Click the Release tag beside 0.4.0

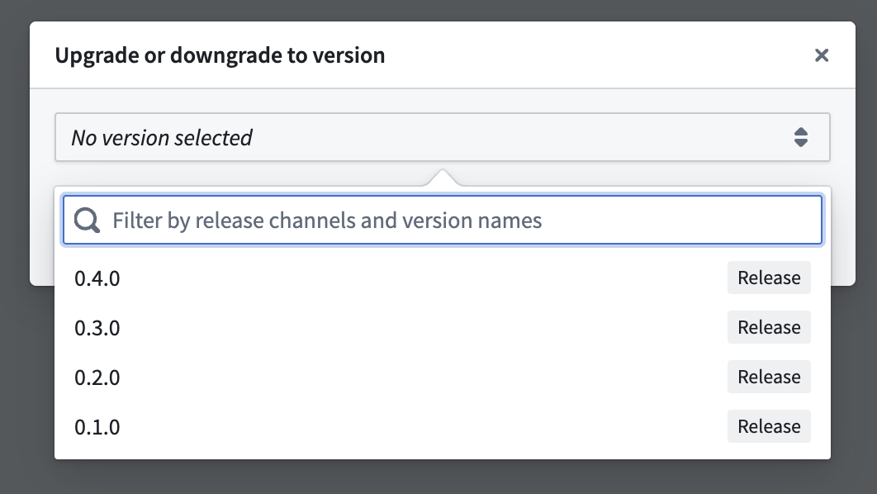[x=769, y=278]
